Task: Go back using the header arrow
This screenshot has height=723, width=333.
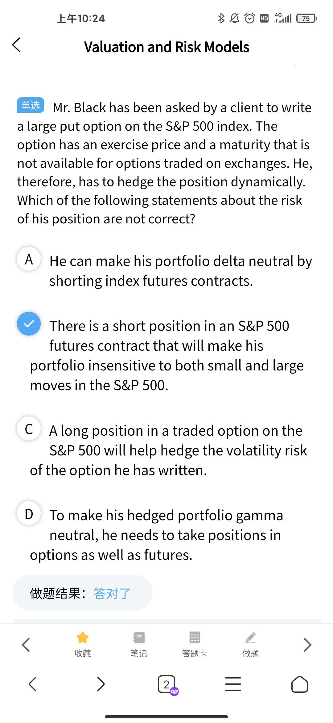Action: coord(16,45)
